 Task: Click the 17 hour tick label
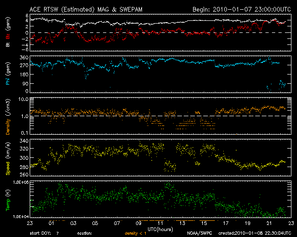coord(226,224)
